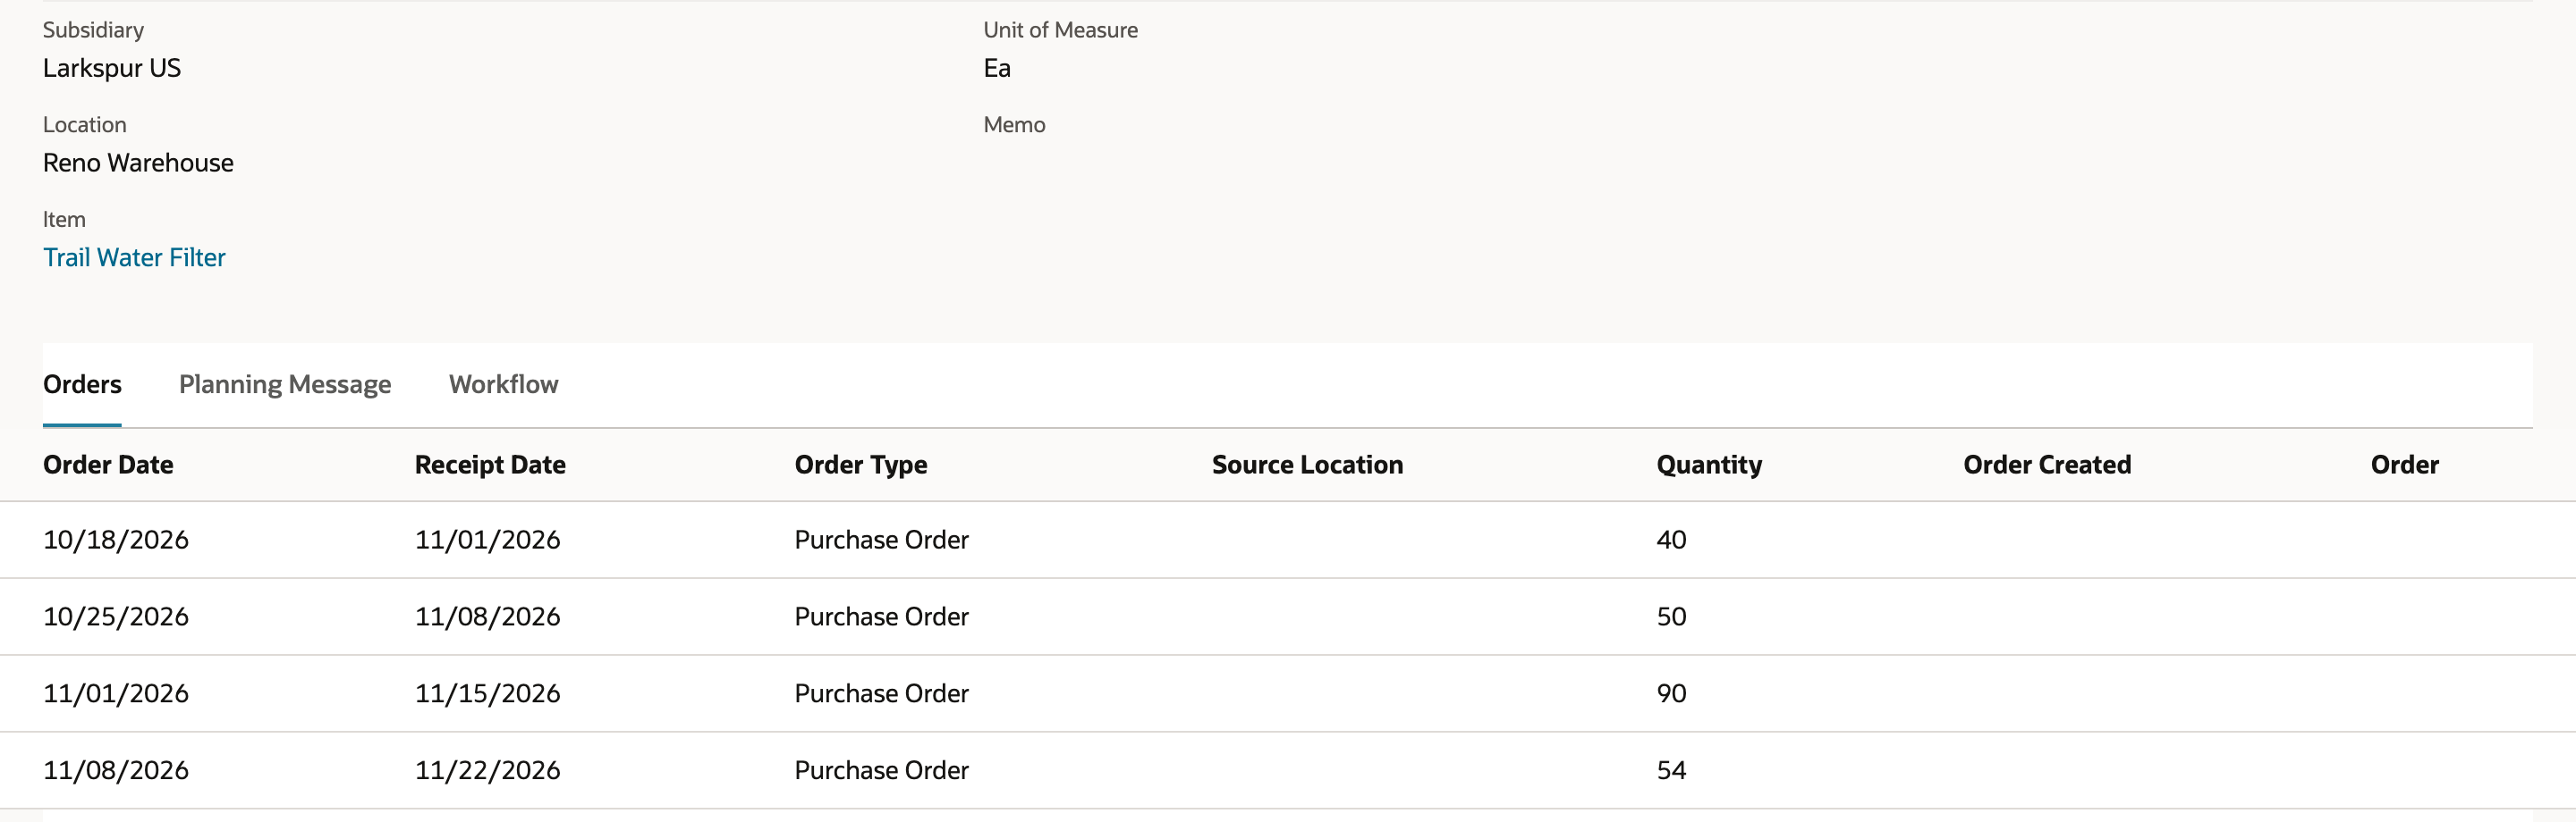Select order date 10/25/2026 cell
Image resolution: width=2576 pixels, height=822 pixels.
tap(116, 616)
